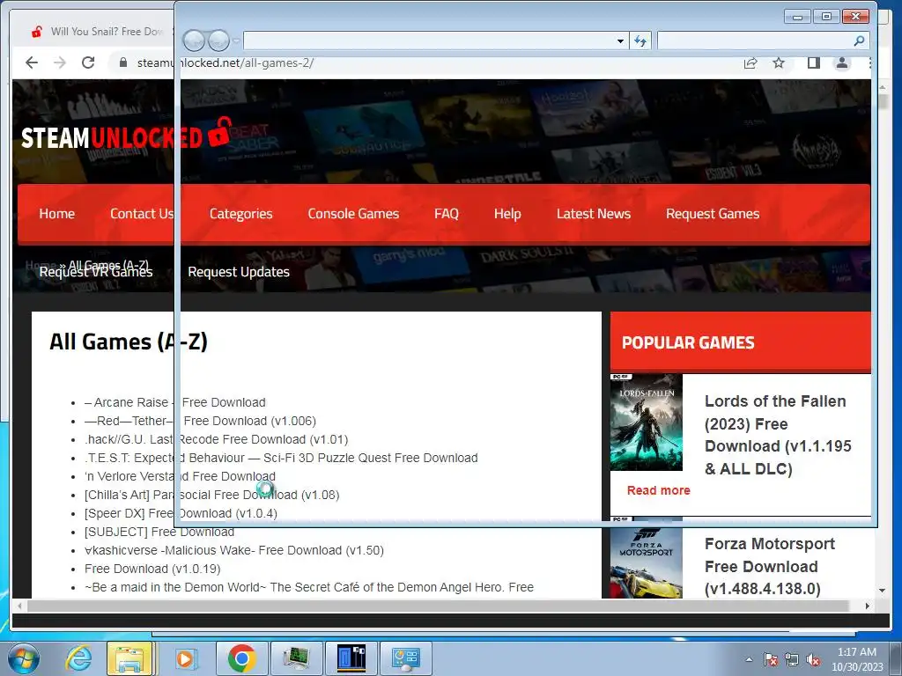The image size is (902, 676).
Task: Click the Forza Motorsport cover thumbnail
Action: tap(647, 557)
